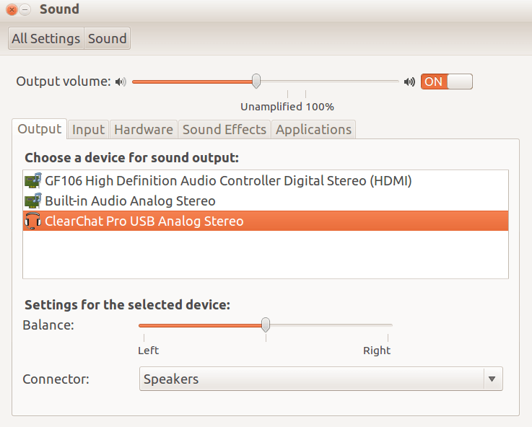Viewport: 532px width, 427px height.
Task: Select GF106 HDMI Digital Stereo output device
Action: [x=228, y=181]
